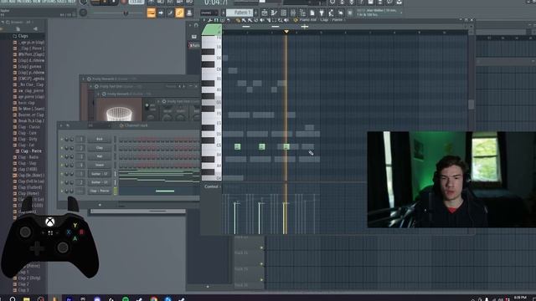Open the channel rack toolbar icon
This screenshot has width=536, height=301.
[x=283, y=13]
